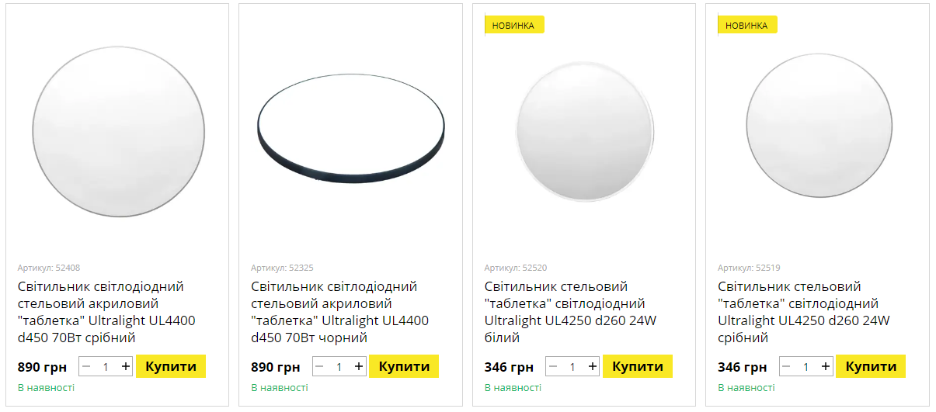Viewport: 936px width, 412px height.
Task: Click minus for black UL4400 lamp
Action: tap(319, 367)
